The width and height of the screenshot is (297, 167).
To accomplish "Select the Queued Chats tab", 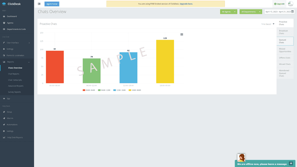I will pyautogui.click(x=285, y=41).
